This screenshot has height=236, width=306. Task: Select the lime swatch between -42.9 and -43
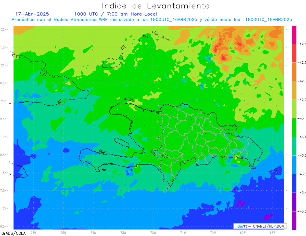click(294, 109)
